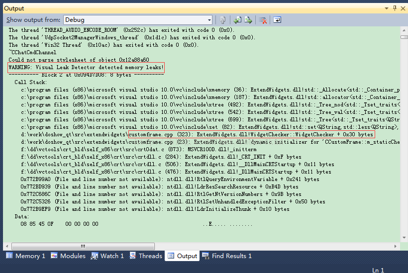Toggle auto hide pin on Output panel
Image resolution: width=408 pixels, height=273 pixels.
[x=395, y=8]
